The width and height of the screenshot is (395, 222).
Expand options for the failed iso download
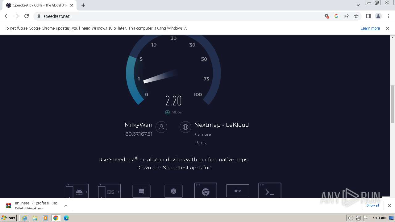pyautogui.click(x=65, y=206)
